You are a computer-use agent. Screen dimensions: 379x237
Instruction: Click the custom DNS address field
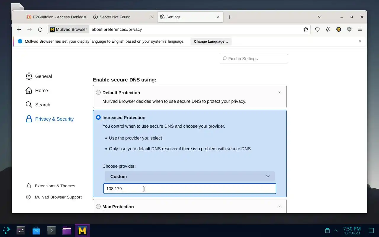click(190, 189)
